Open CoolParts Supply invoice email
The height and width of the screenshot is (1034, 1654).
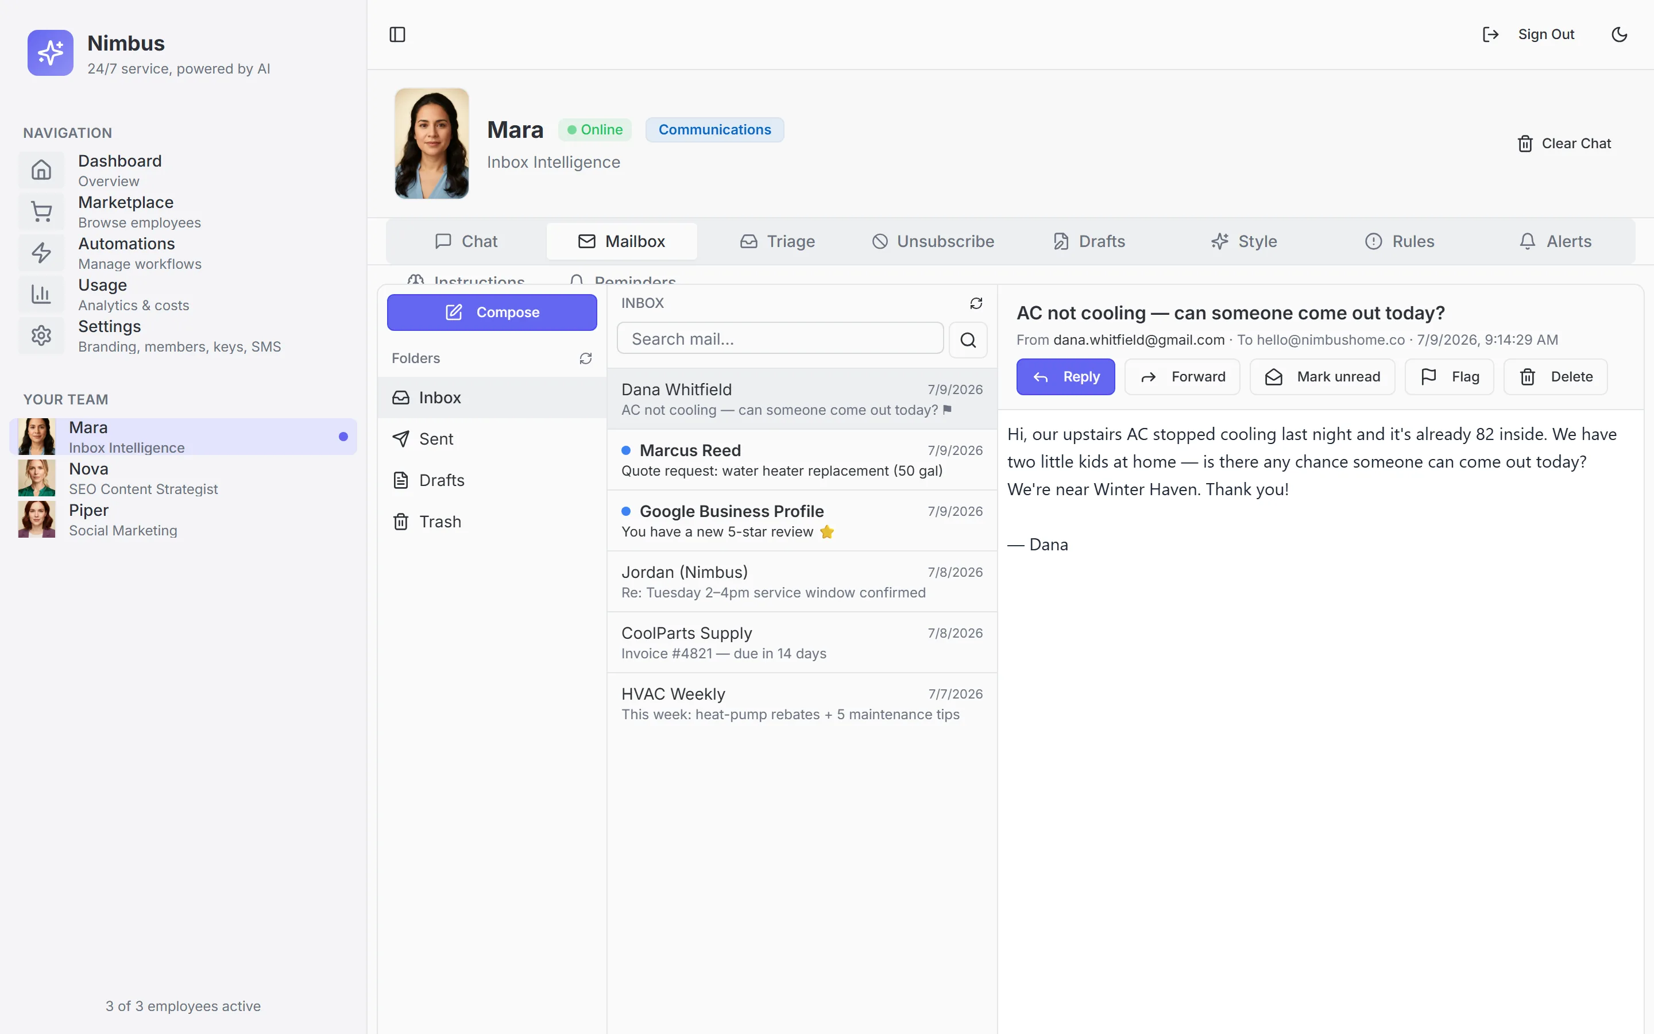(x=802, y=643)
